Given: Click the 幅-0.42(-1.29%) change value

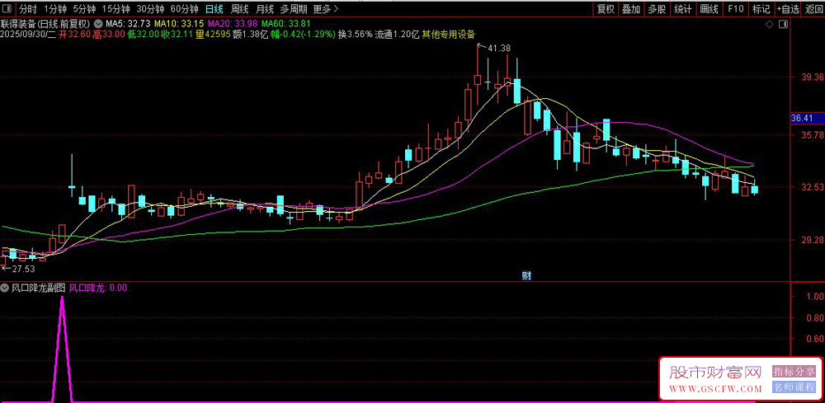Looking at the screenshot, I should click(x=303, y=34).
